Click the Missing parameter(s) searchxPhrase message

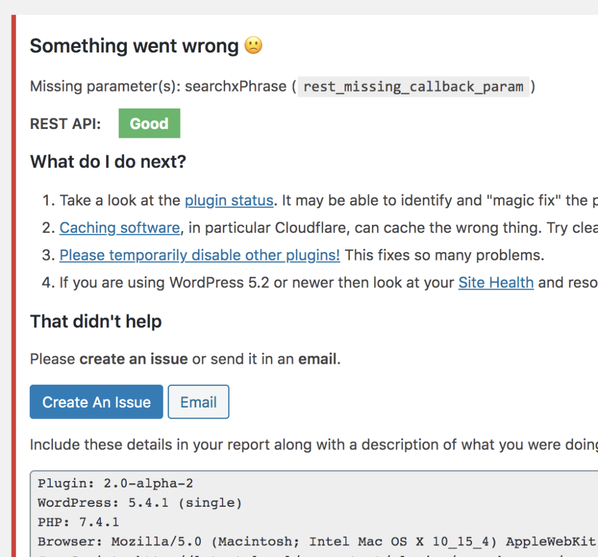(158, 86)
